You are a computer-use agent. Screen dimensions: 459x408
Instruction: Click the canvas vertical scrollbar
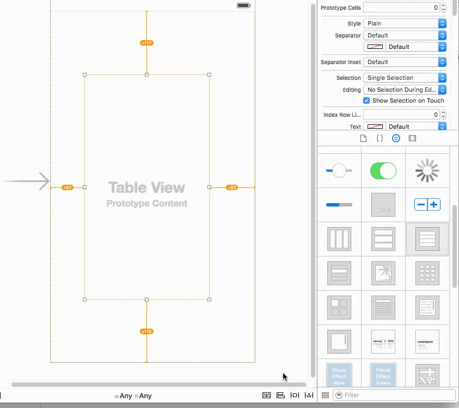click(x=313, y=191)
